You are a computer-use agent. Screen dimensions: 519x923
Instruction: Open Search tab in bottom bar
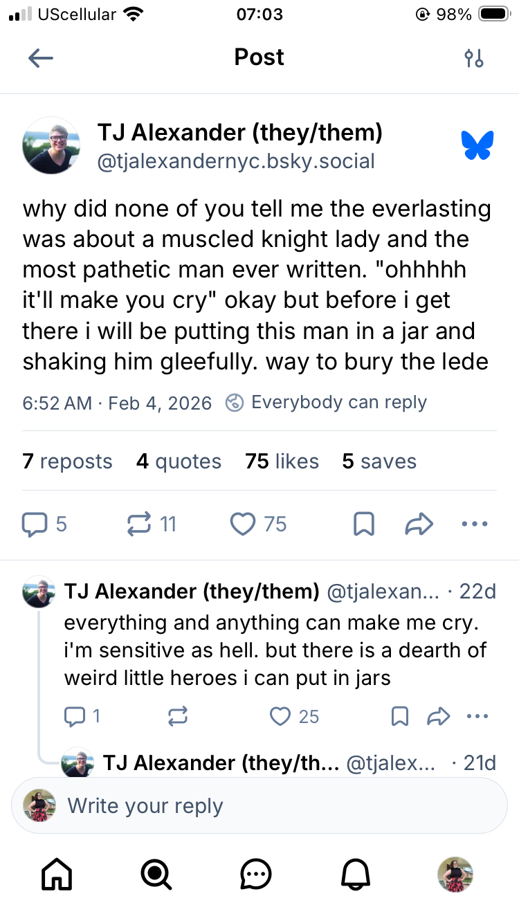point(156,875)
